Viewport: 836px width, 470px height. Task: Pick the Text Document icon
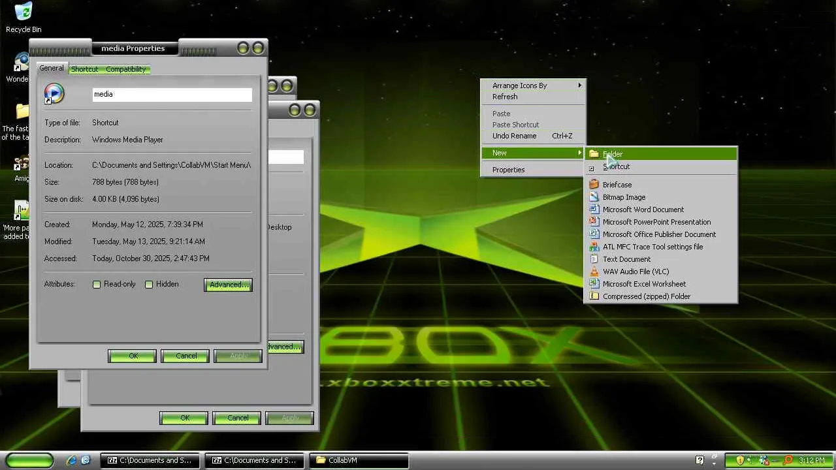tap(594, 259)
